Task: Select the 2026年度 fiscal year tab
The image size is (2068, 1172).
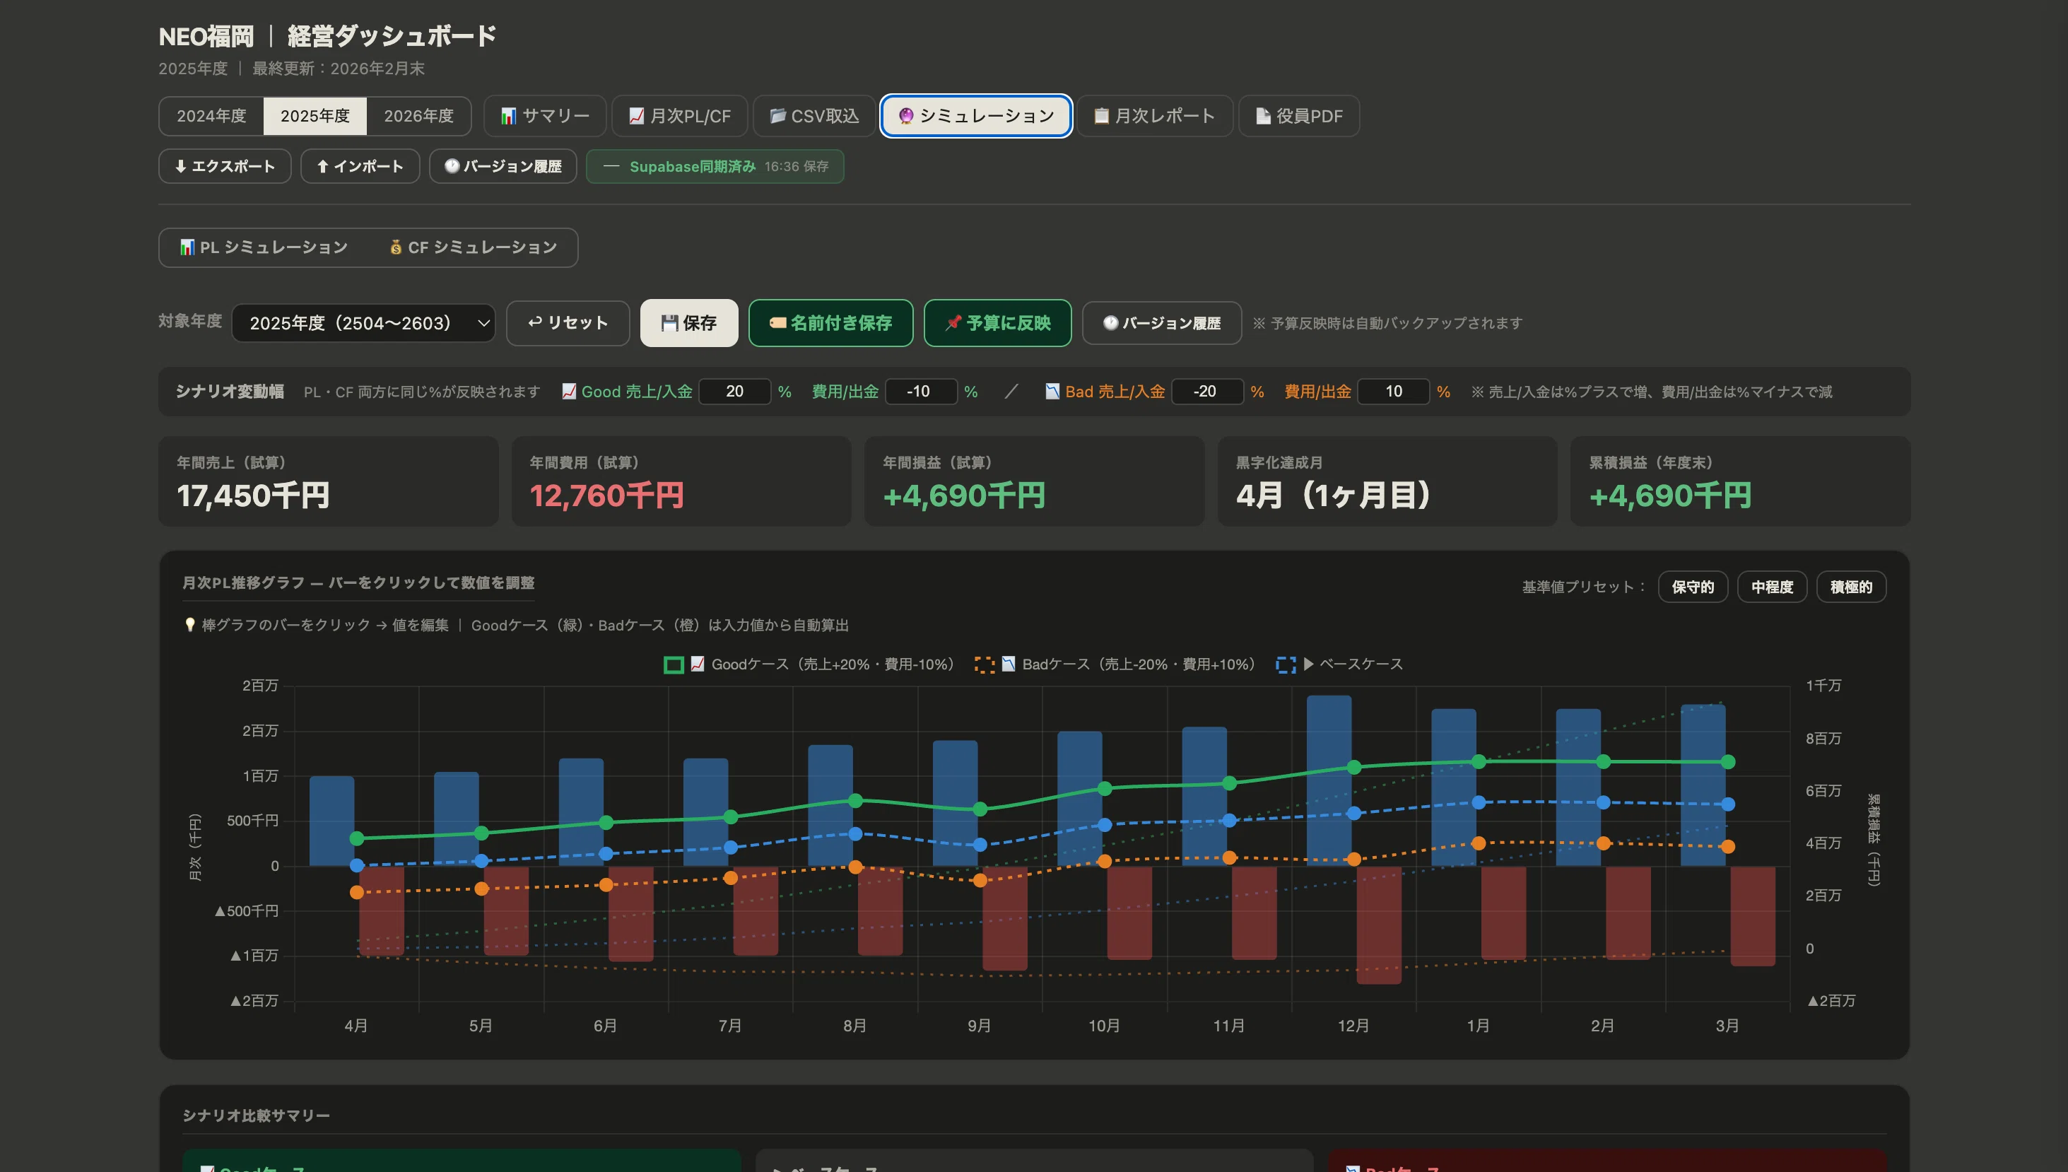Action: click(x=418, y=116)
